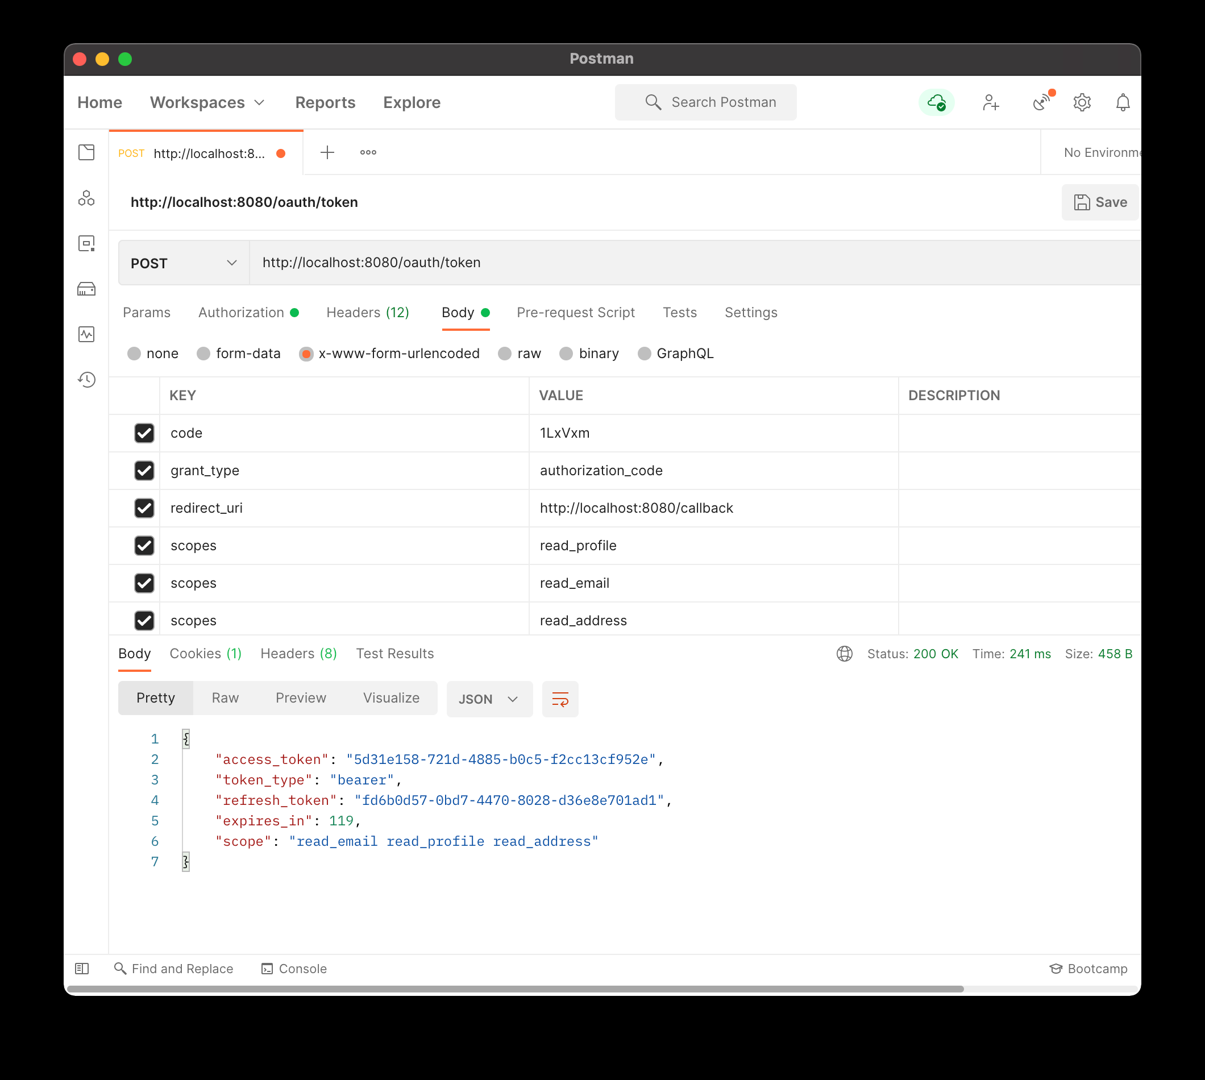This screenshot has height=1080, width=1205.
Task: Open Explore
Action: pyautogui.click(x=412, y=103)
